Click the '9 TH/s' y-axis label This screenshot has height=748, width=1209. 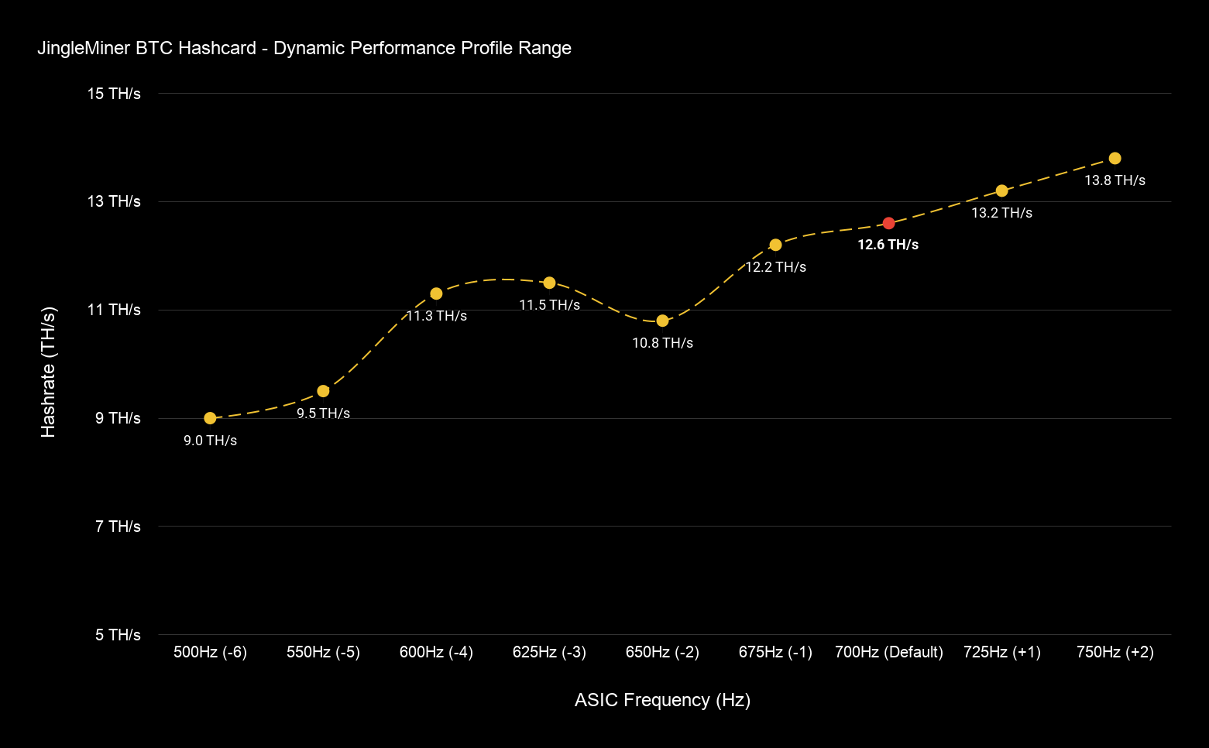[x=118, y=418]
